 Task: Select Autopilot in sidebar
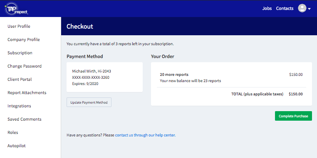pos(17,146)
